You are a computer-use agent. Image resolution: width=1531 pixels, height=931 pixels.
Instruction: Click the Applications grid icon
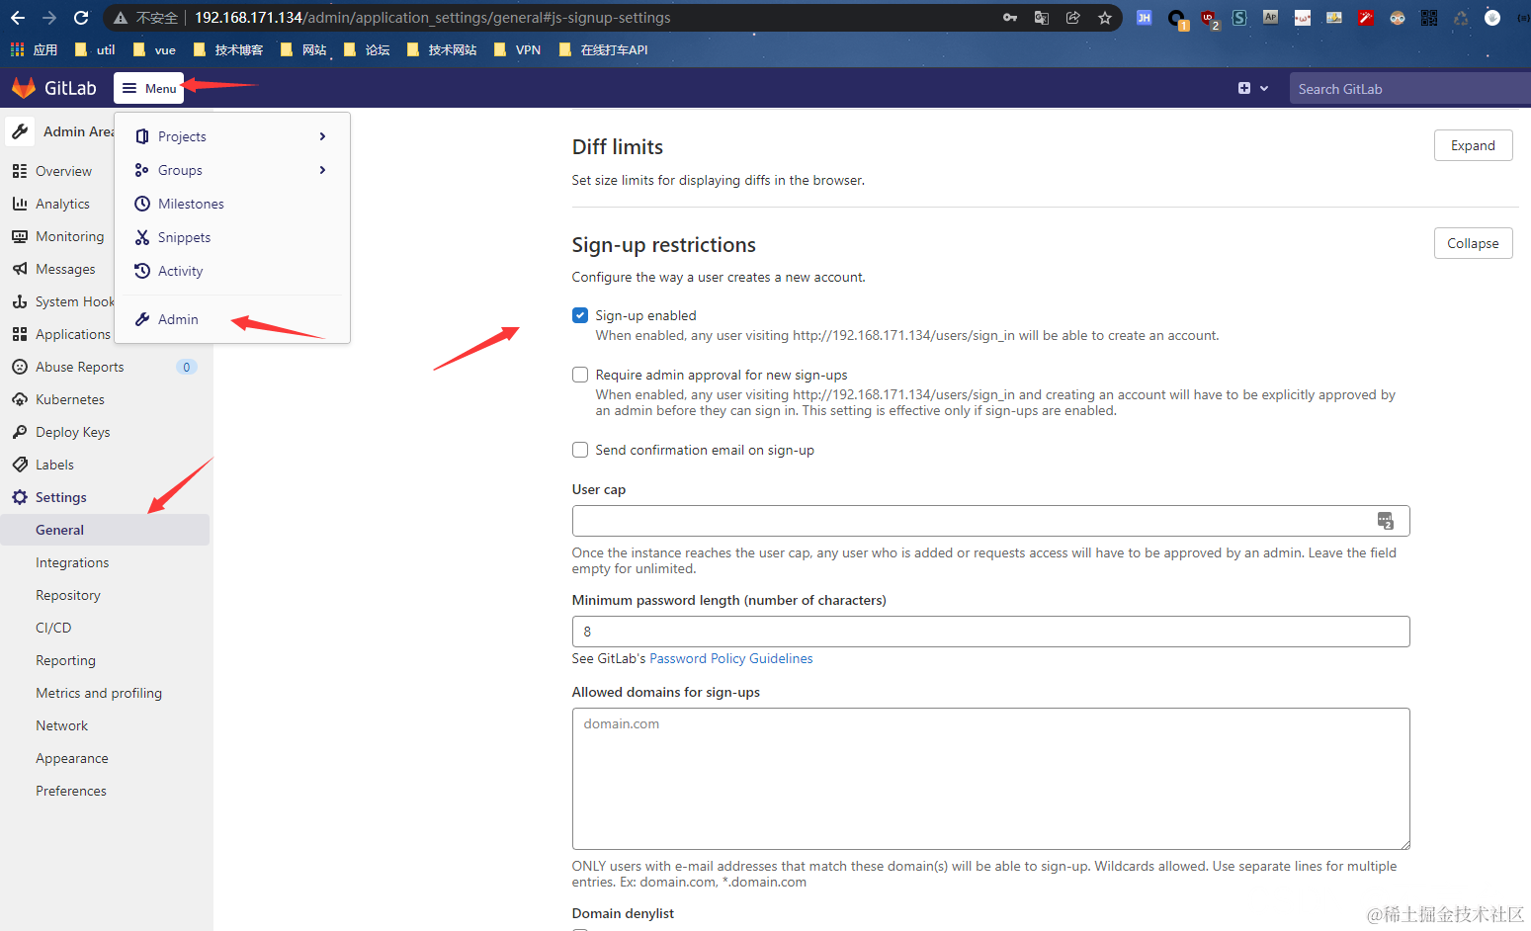20,334
